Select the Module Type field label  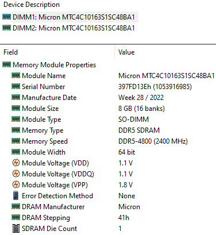point(41,120)
